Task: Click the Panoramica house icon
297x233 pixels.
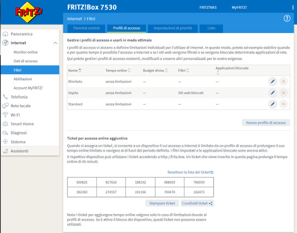Action: click(x=5, y=34)
